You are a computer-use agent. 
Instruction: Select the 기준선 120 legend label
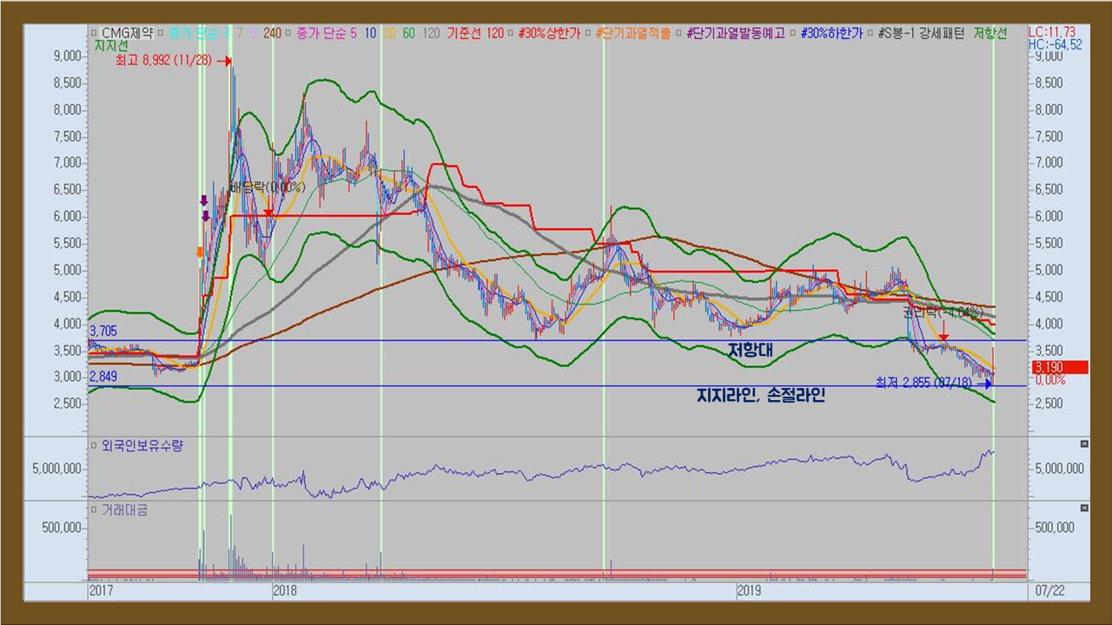(x=475, y=33)
